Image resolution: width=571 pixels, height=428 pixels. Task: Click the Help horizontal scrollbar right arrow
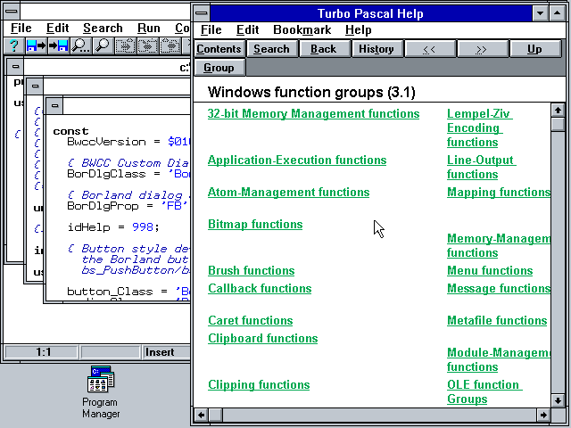(543, 415)
